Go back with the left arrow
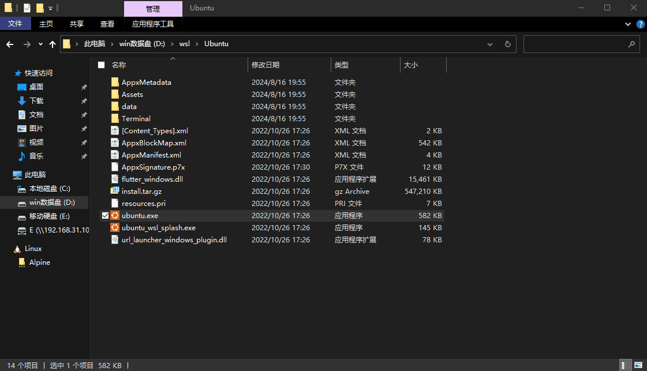 [10, 44]
